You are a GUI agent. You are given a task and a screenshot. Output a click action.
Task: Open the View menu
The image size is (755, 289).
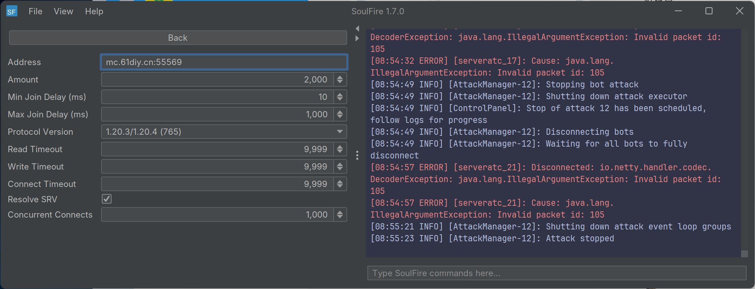(63, 11)
